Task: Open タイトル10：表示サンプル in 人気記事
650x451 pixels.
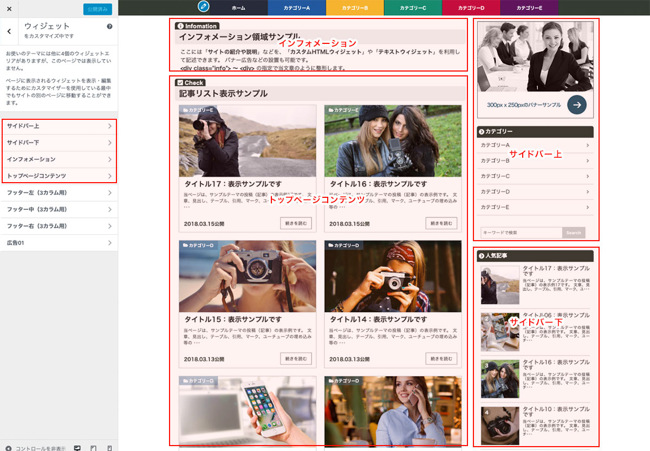Action: 556,412
